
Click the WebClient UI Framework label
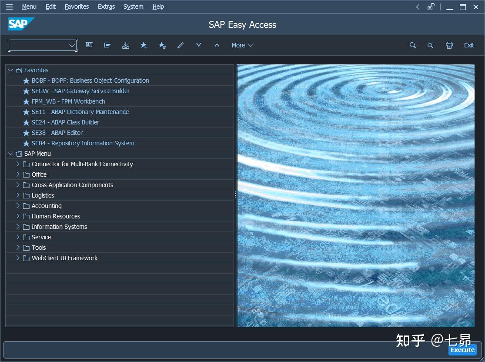click(64, 258)
